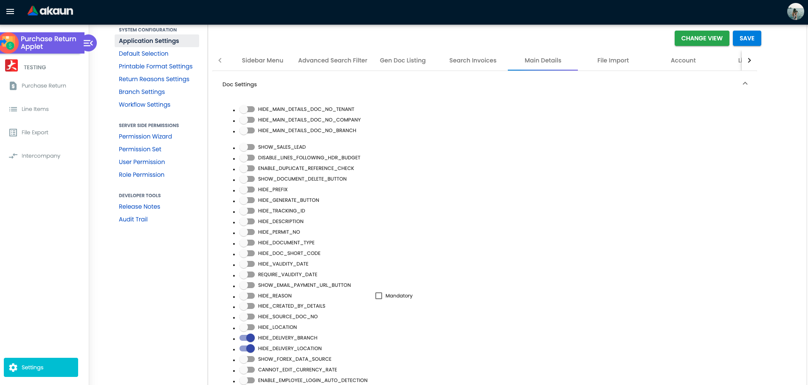808x385 pixels.
Task: Toggle CANNOT_EDIT_CURRENCY_RATE switch
Action: [x=247, y=370]
